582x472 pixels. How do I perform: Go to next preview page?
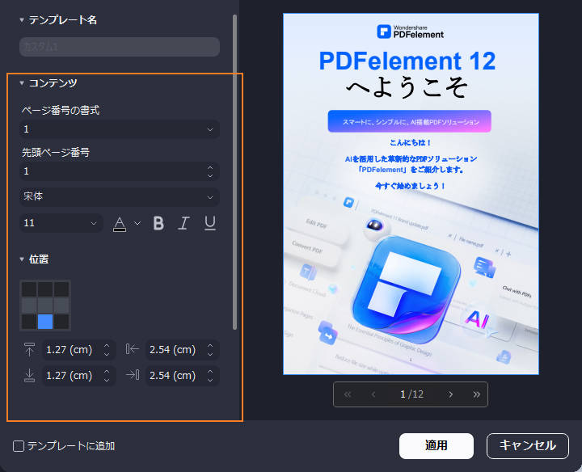tap(450, 394)
